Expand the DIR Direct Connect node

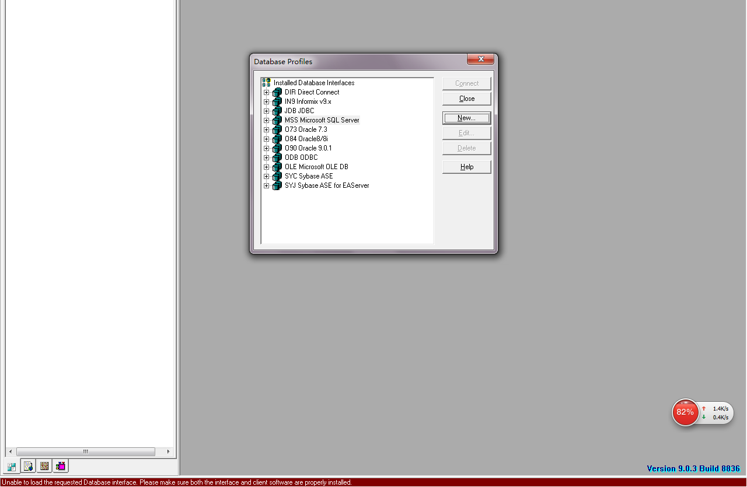[x=266, y=92]
